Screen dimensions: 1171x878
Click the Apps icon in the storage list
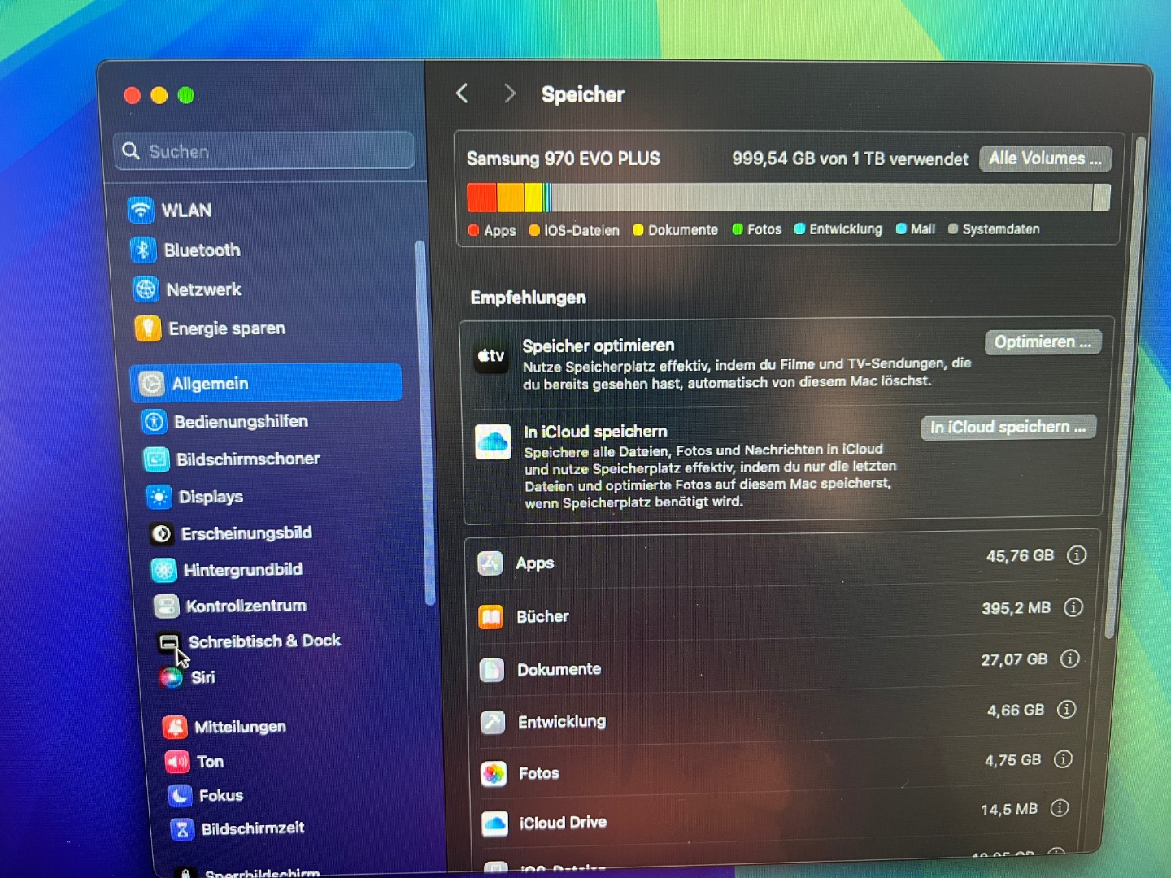[490, 563]
